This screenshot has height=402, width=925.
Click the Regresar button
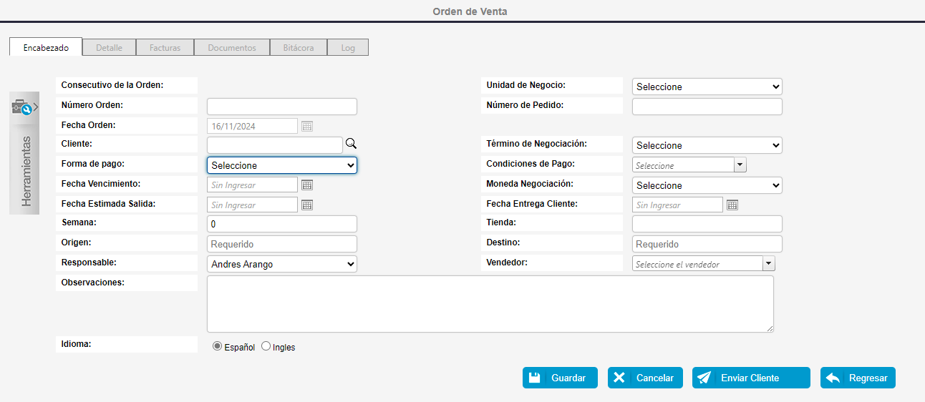(858, 378)
